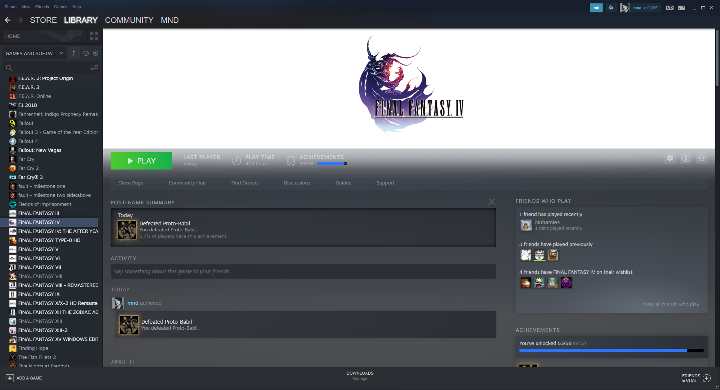The width and height of the screenshot is (720, 390).
Task: Open the Friends menu
Action: tap(42, 7)
